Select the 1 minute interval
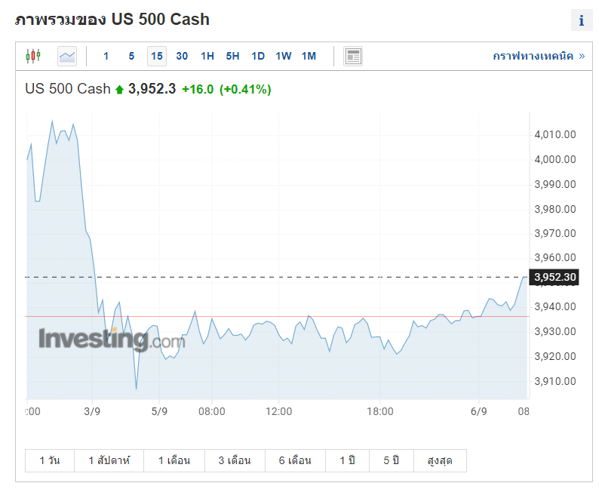The height and width of the screenshot is (489, 599). coord(106,56)
